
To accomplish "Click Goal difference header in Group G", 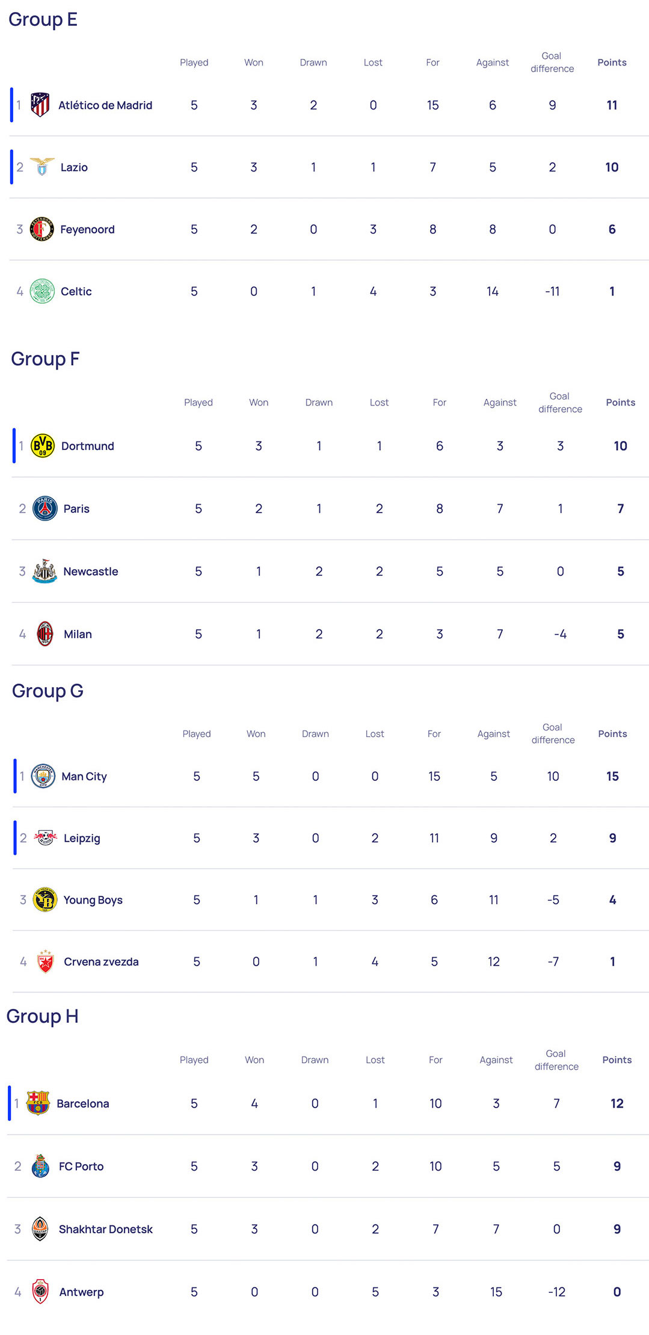I will [553, 733].
